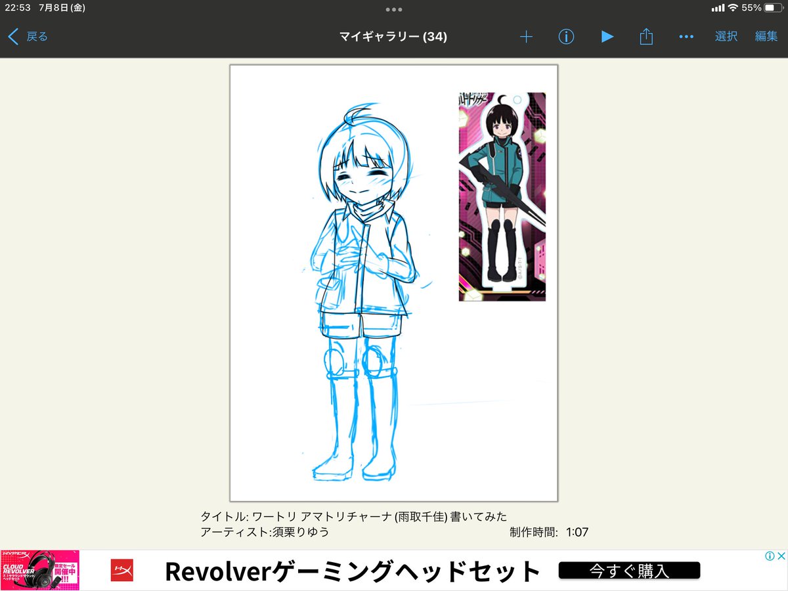Tap the status bar clock 22:53
The height and width of the screenshot is (591, 788).
(17, 8)
